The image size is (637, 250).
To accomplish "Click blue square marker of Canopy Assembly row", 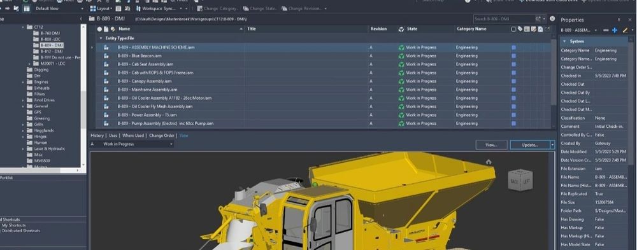I will click(513, 81).
